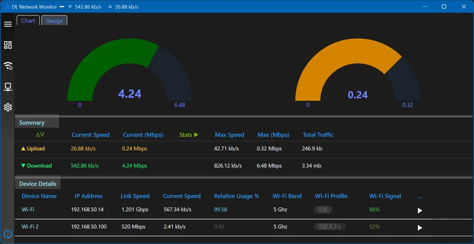This screenshot has height=244, width=474.
Task: Switch to the Chart tab
Action: point(28,20)
